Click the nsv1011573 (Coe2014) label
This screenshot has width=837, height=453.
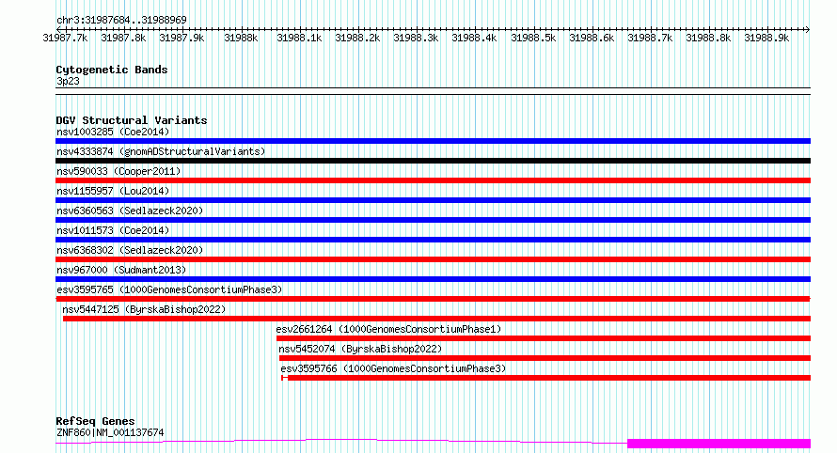tap(113, 230)
